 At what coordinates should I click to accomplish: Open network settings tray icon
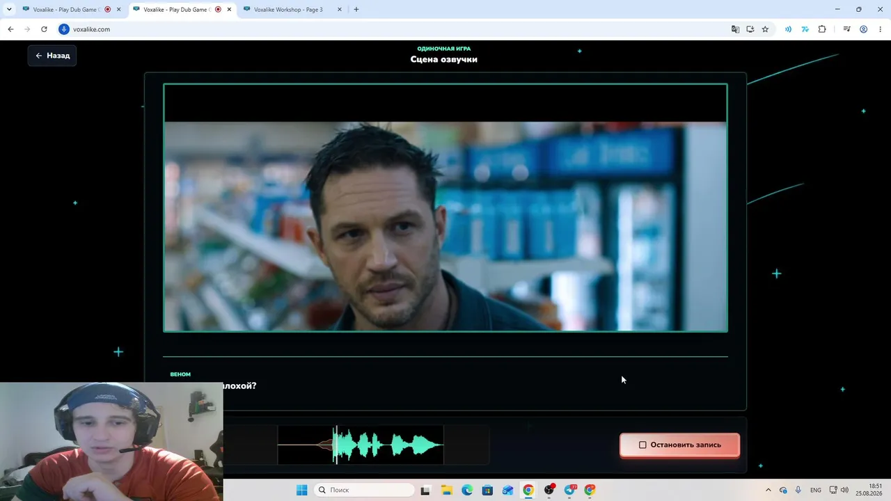tap(833, 490)
